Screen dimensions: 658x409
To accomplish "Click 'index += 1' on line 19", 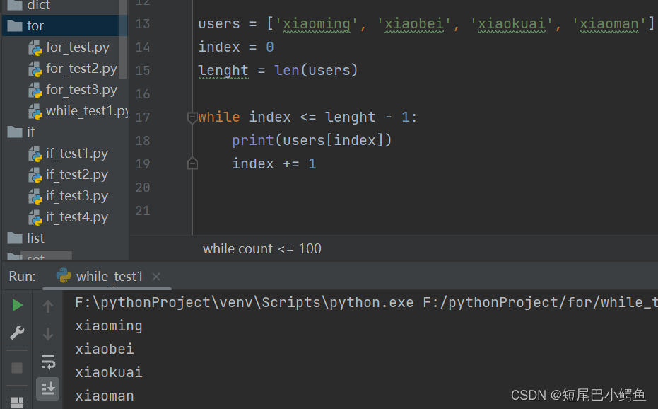I will (274, 164).
